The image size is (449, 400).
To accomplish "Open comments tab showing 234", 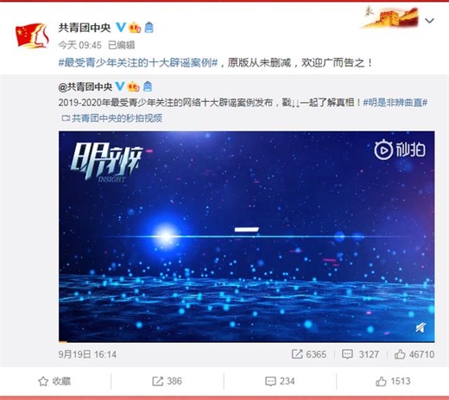I will [280, 381].
